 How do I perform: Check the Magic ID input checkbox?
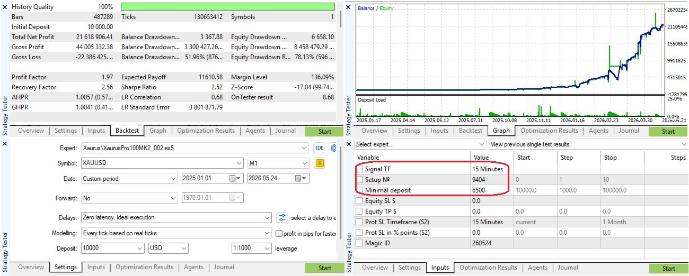(360, 243)
